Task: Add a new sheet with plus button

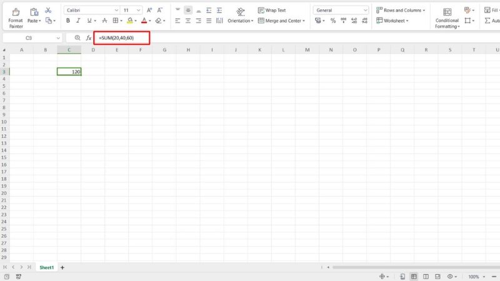Action: click(62, 267)
